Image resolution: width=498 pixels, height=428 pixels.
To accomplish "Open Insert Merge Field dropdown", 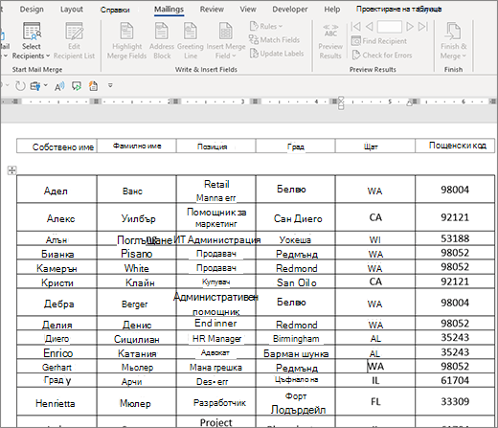I will click(226, 41).
